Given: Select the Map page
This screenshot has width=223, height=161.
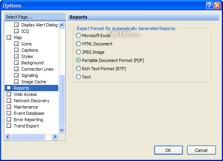Looking at the screenshot, I should [x=18, y=37].
